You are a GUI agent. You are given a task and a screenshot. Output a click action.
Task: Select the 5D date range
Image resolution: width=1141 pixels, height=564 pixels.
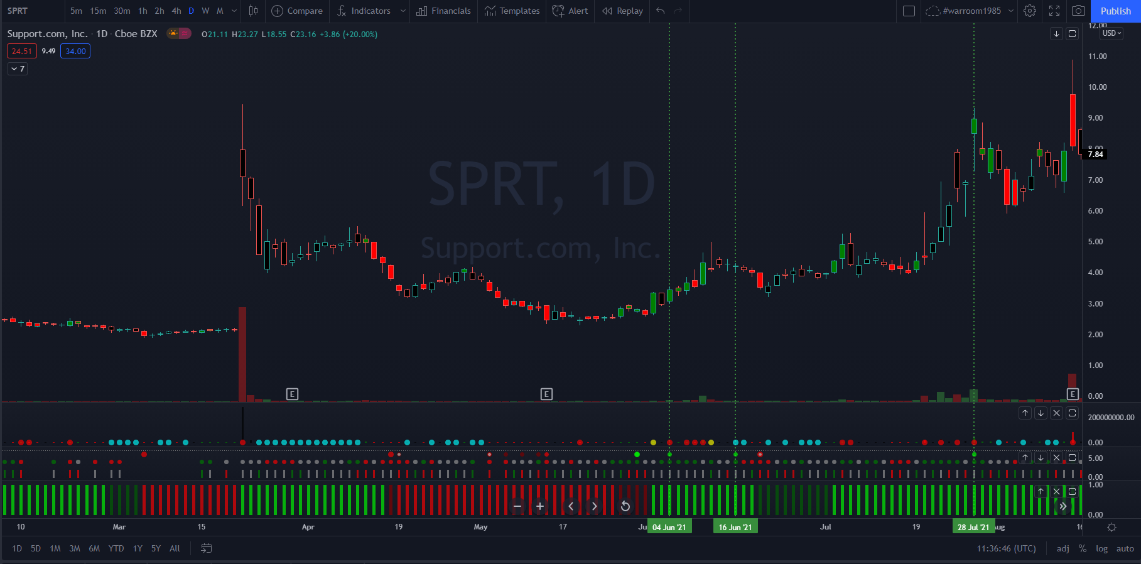pos(36,548)
